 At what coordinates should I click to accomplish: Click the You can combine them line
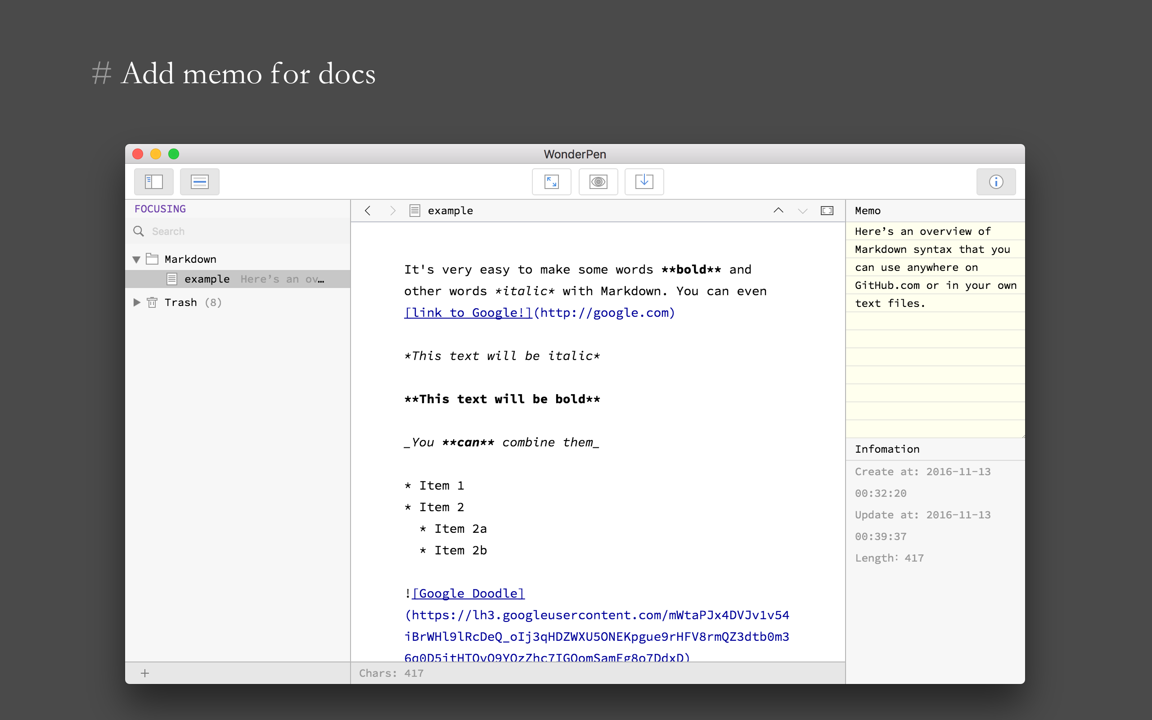tap(501, 442)
